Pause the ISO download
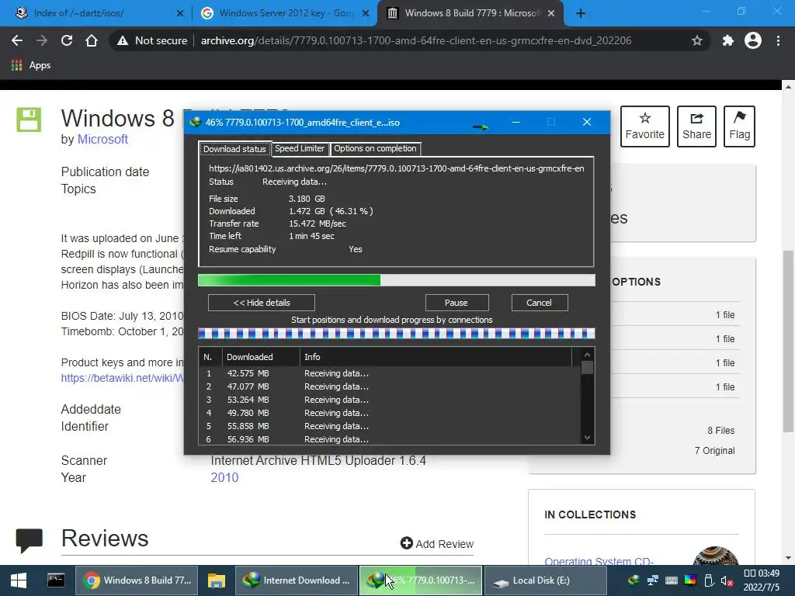 point(457,303)
